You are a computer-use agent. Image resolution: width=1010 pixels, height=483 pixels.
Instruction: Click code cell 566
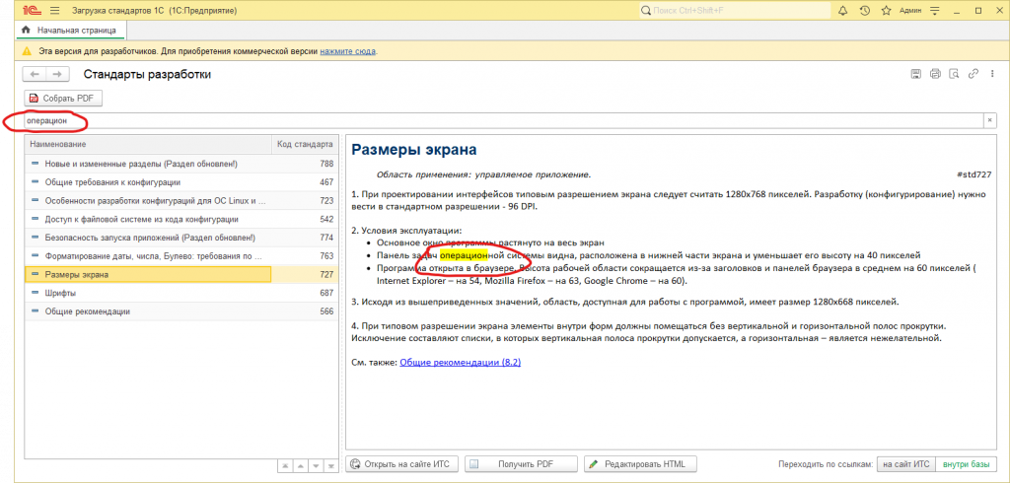click(305, 311)
